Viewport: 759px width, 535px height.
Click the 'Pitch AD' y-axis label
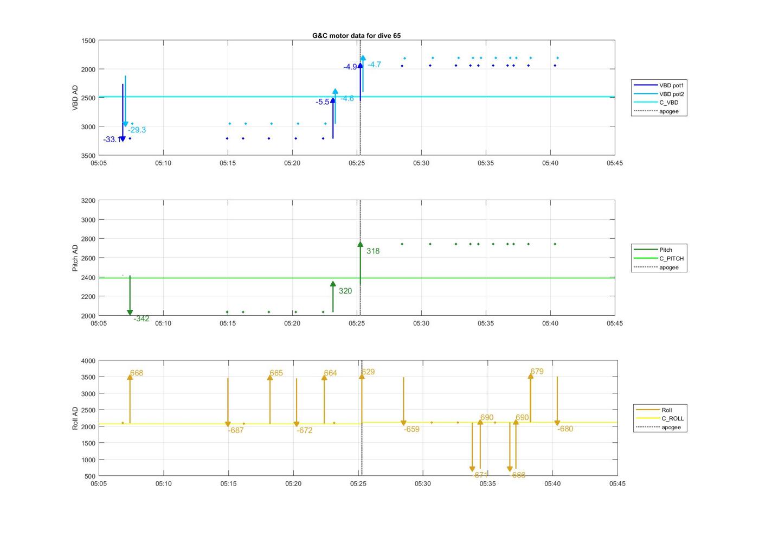75,258
